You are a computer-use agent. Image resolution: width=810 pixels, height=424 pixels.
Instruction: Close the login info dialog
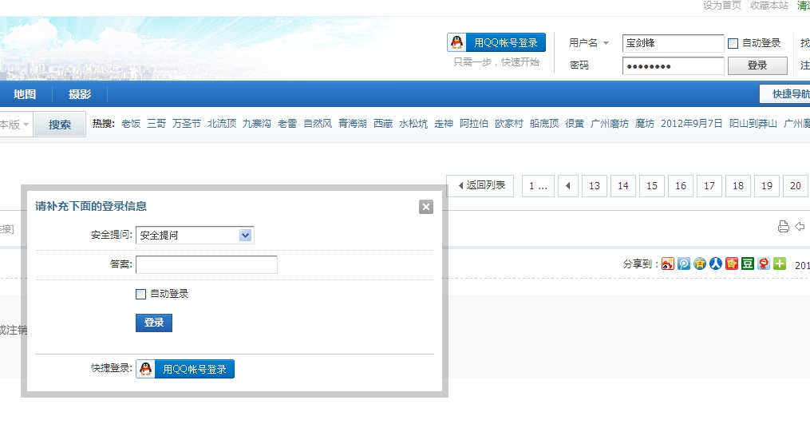coord(426,207)
